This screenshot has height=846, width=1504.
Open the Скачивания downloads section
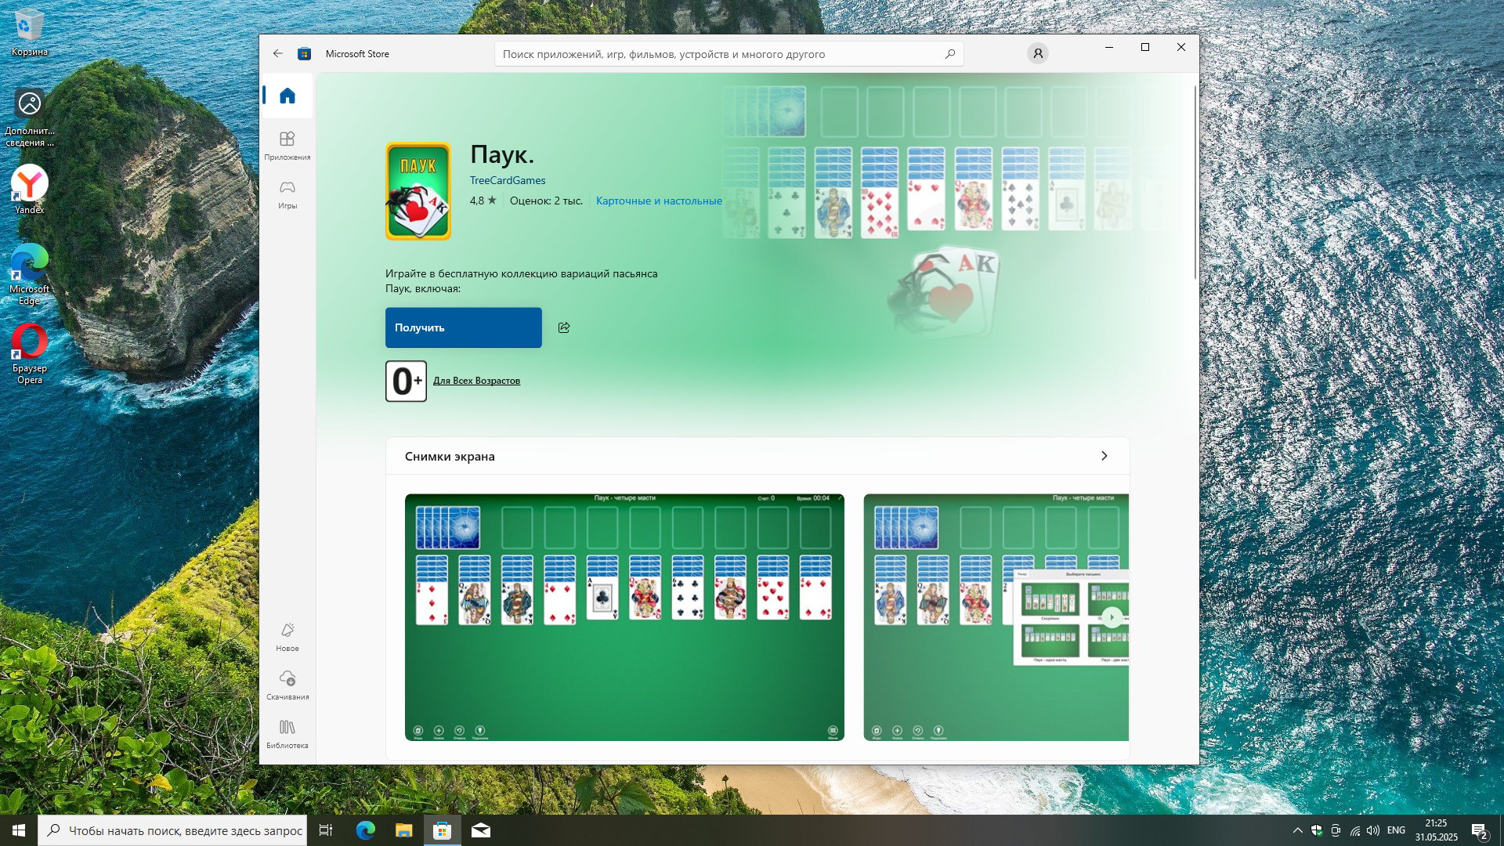287,685
